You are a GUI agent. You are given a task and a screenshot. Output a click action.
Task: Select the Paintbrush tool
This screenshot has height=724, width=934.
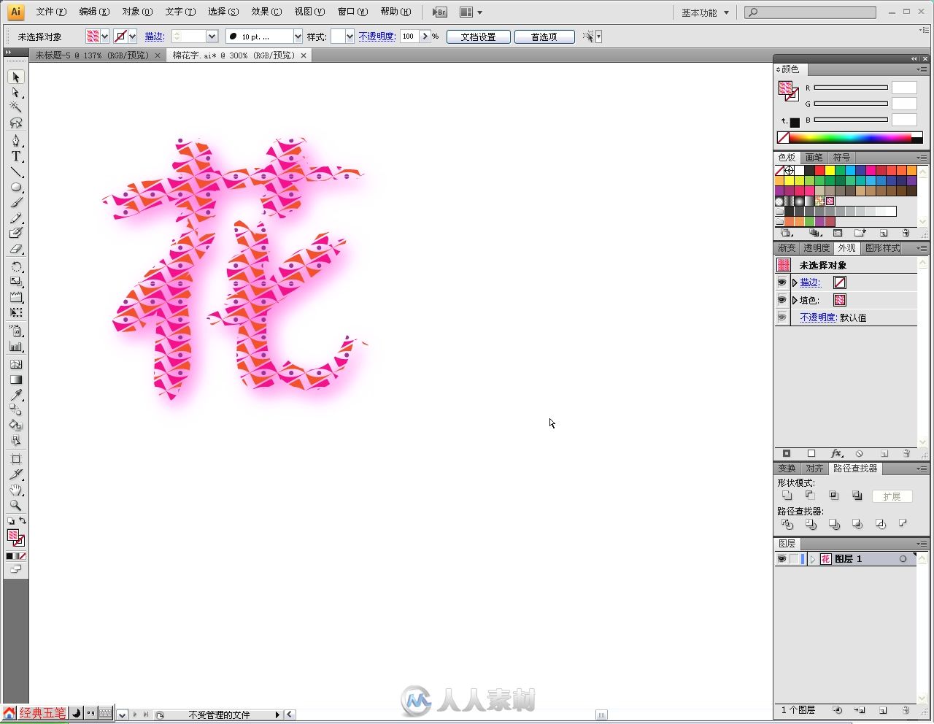tap(16, 203)
